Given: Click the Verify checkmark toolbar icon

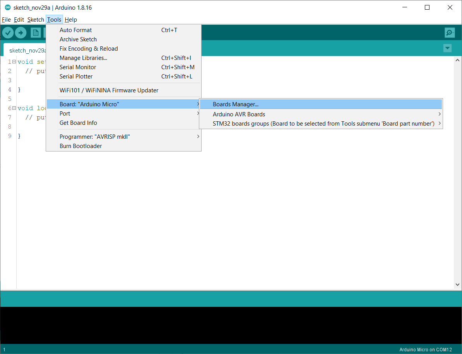Looking at the screenshot, I should (x=8, y=33).
